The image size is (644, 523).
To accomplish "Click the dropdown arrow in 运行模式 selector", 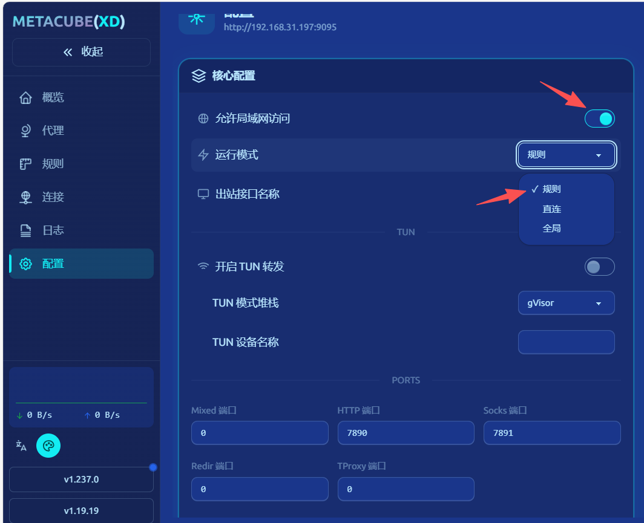I will click(599, 155).
